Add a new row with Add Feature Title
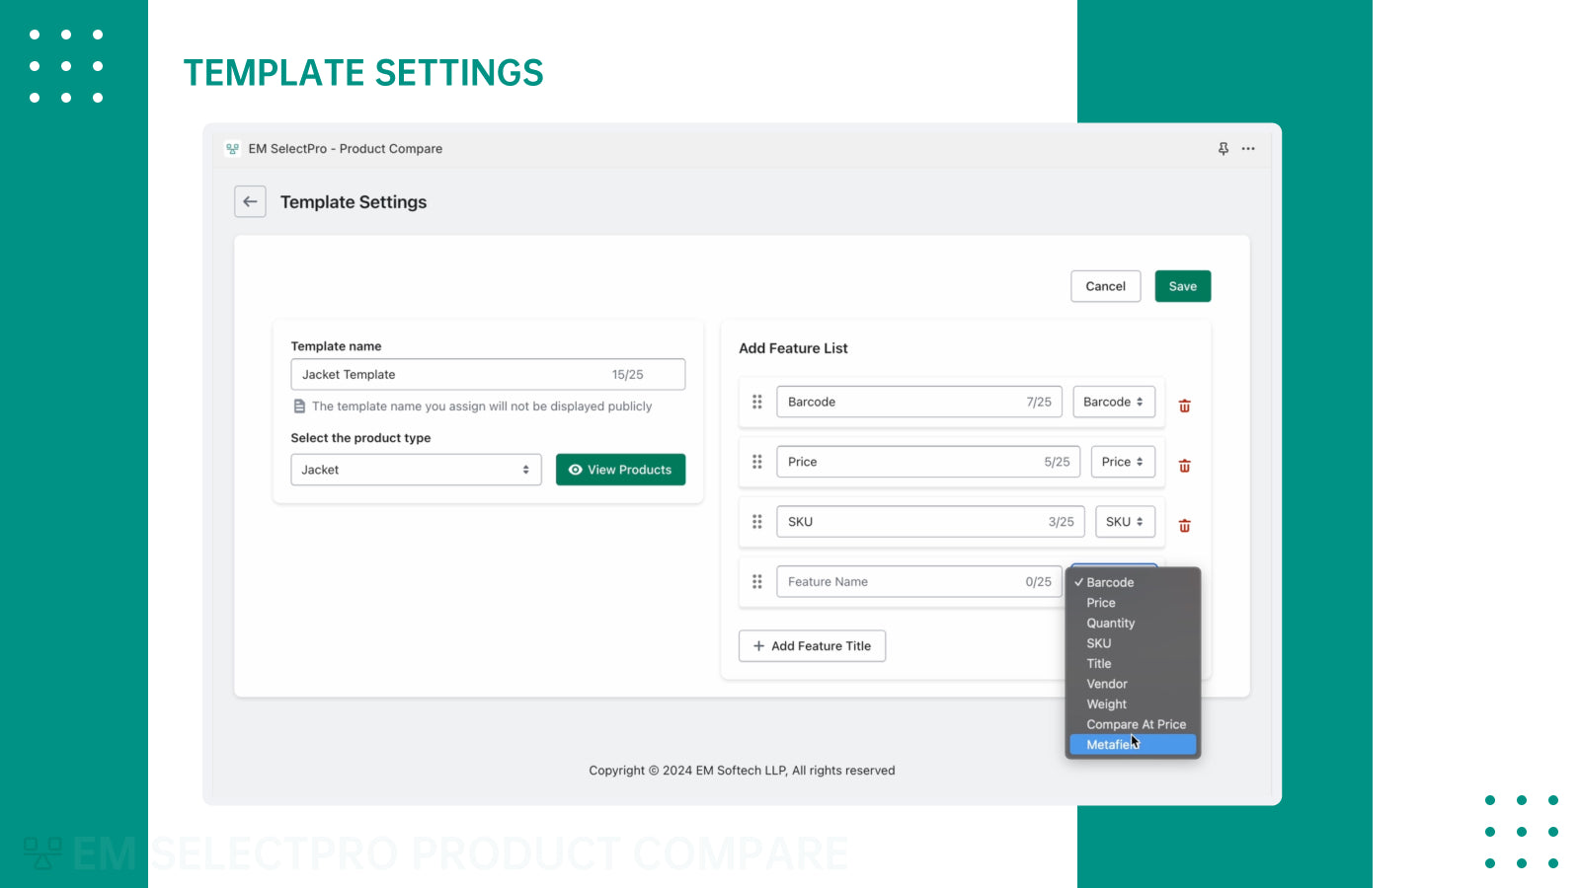 point(812,646)
